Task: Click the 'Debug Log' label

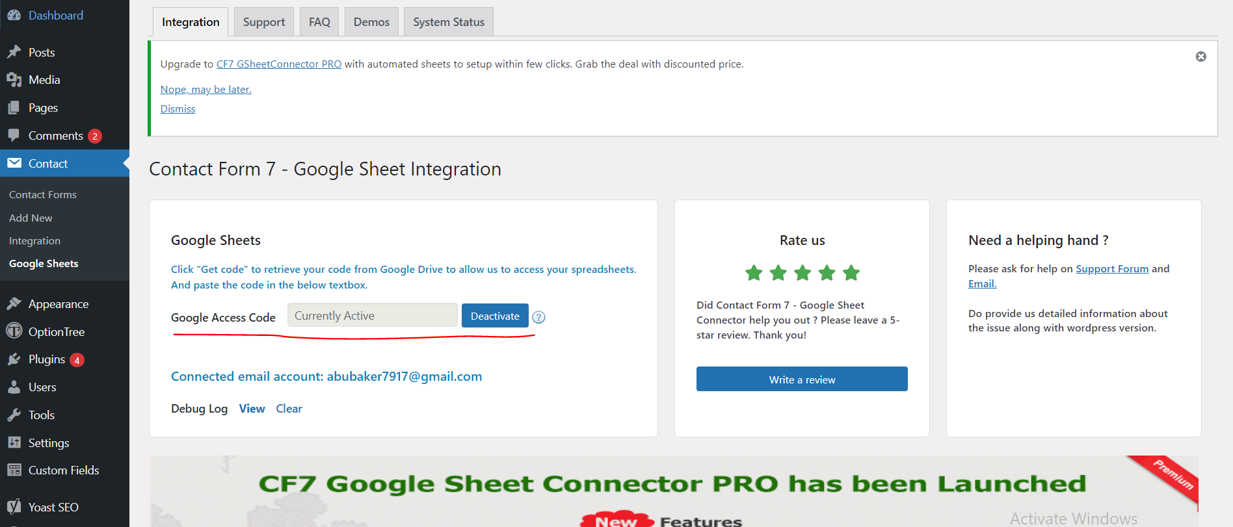Action: point(199,409)
